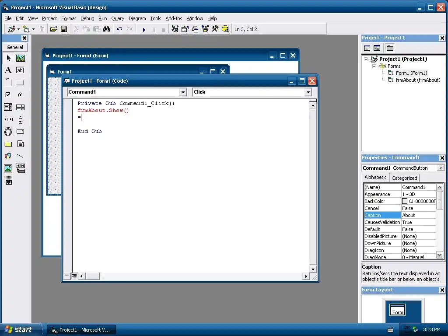Screen dimensions: 448x336
Task: Select the Timer control tool
Action: coord(8,131)
